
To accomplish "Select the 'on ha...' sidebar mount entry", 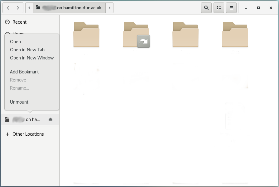I will click(30, 119).
